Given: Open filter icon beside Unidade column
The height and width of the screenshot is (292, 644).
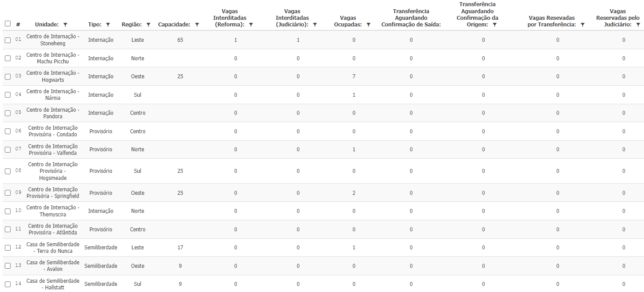Looking at the screenshot, I should point(65,25).
